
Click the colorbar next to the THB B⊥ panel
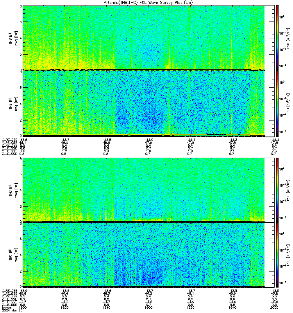pos(277,38)
